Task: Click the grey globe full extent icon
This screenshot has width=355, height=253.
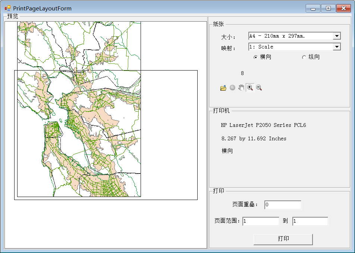Action: [232, 88]
